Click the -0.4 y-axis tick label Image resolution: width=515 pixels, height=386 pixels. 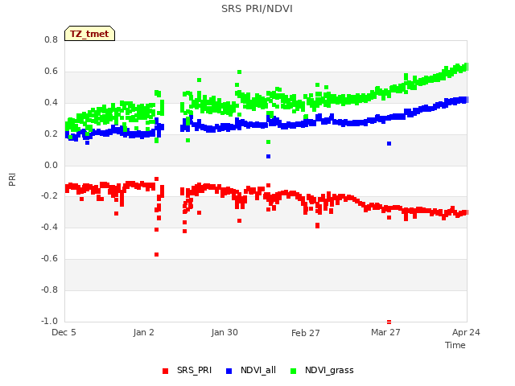point(49,227)
